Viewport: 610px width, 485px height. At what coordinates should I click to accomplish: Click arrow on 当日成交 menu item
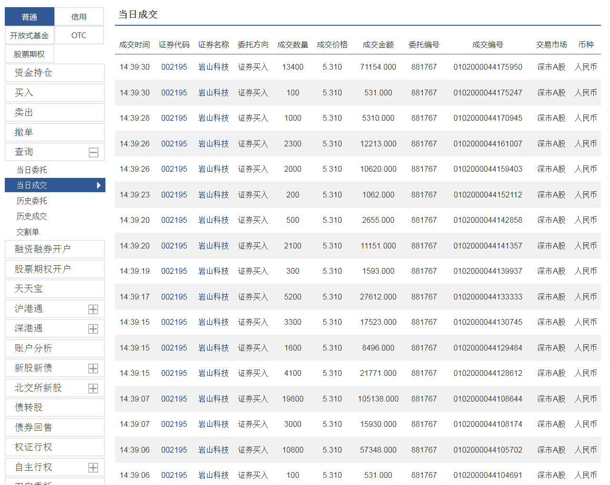[x=99, y=185]
